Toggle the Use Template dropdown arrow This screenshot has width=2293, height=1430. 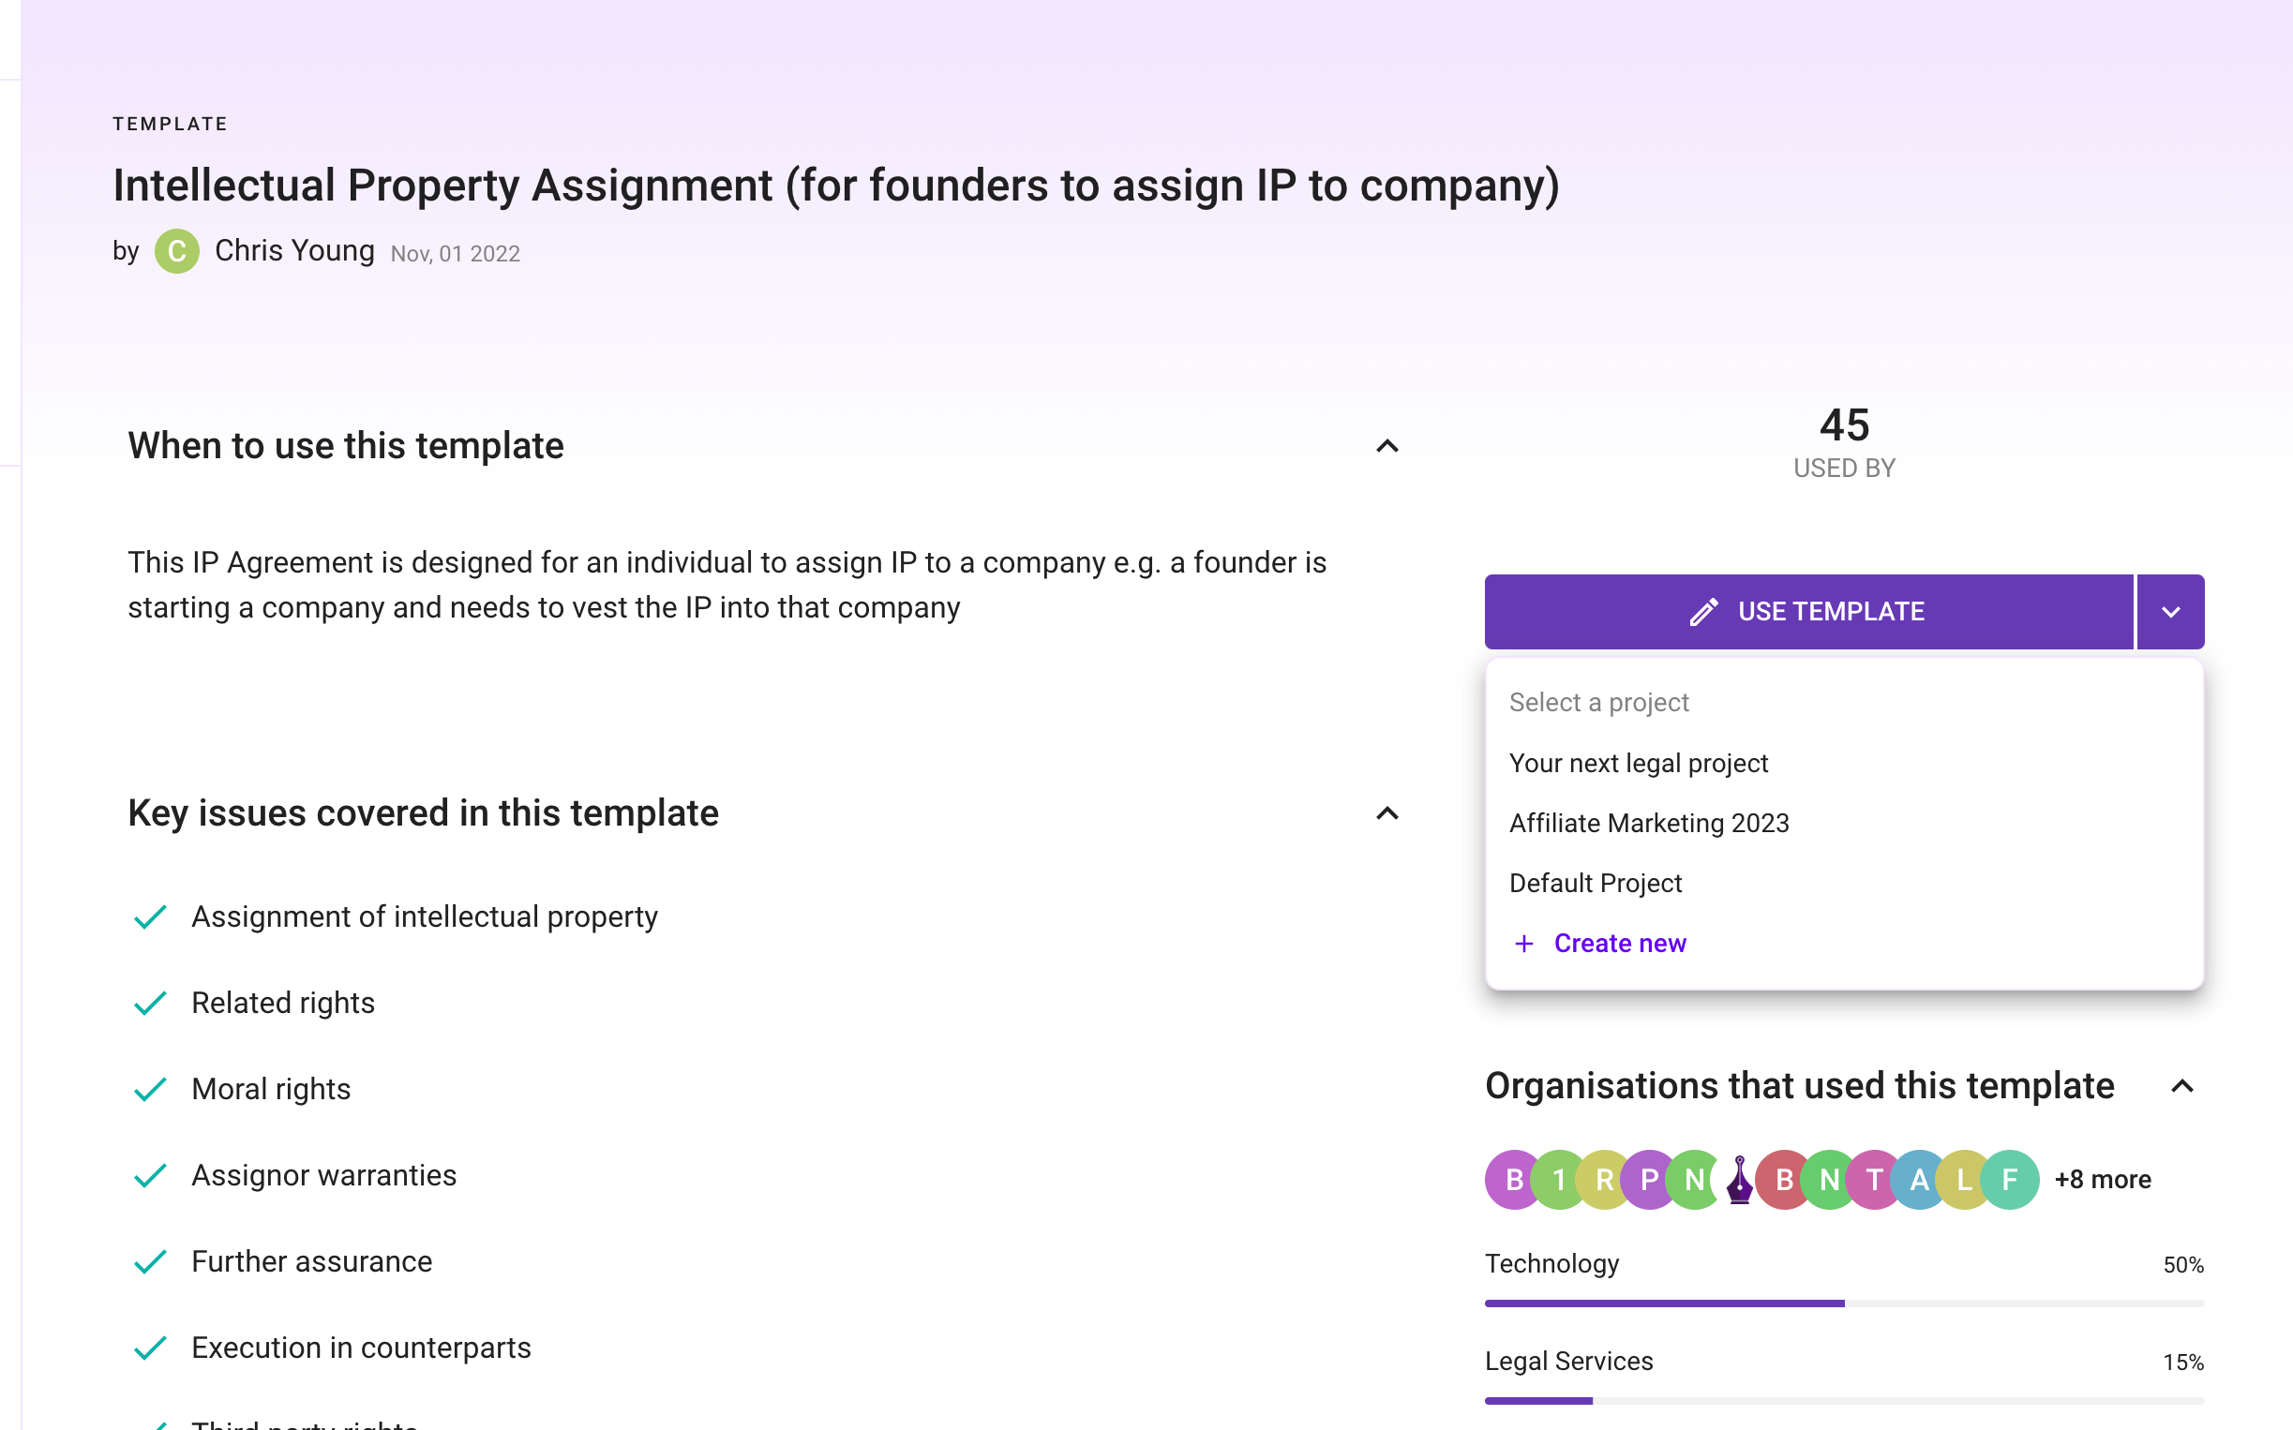[x=2170, y=612]
